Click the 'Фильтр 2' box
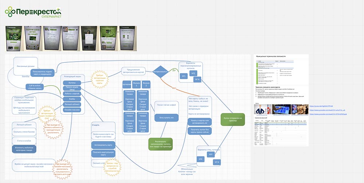 click(146, 85)
